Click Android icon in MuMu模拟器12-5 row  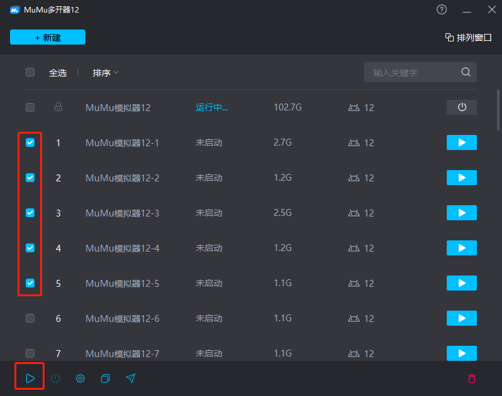pyautogui.click(x=354, y=283)
